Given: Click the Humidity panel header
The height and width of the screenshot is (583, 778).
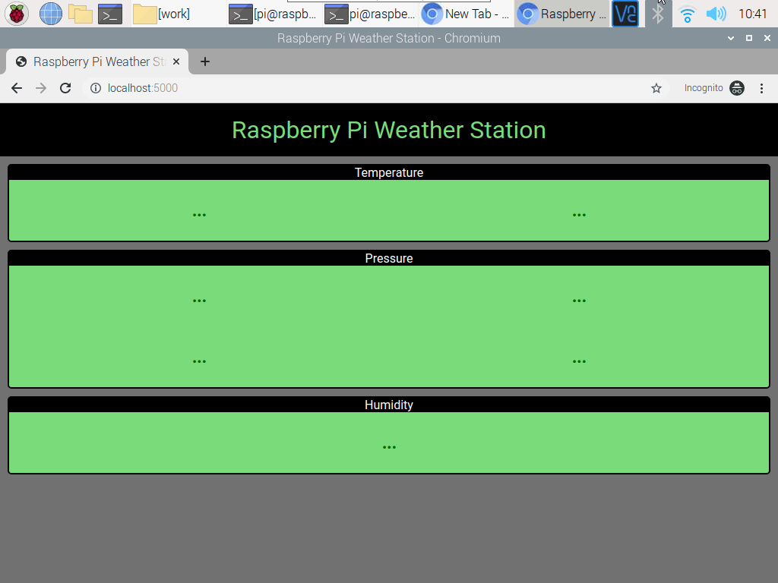Looking at the screenshot, I should (x=389, y=405).
